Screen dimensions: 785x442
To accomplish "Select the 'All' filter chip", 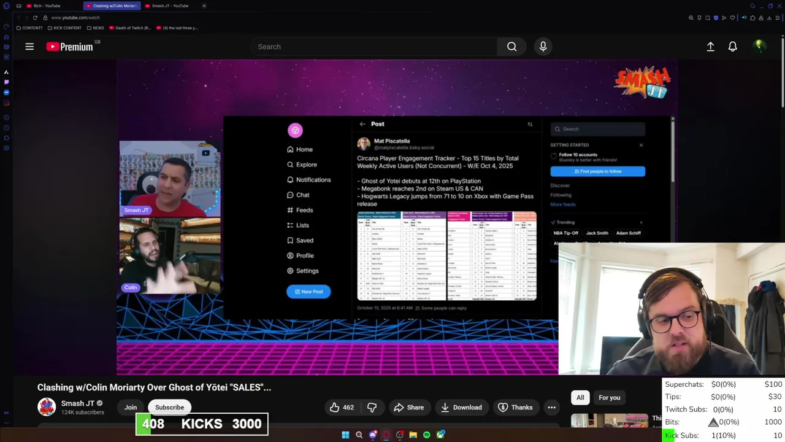I will tap(580, 398).
